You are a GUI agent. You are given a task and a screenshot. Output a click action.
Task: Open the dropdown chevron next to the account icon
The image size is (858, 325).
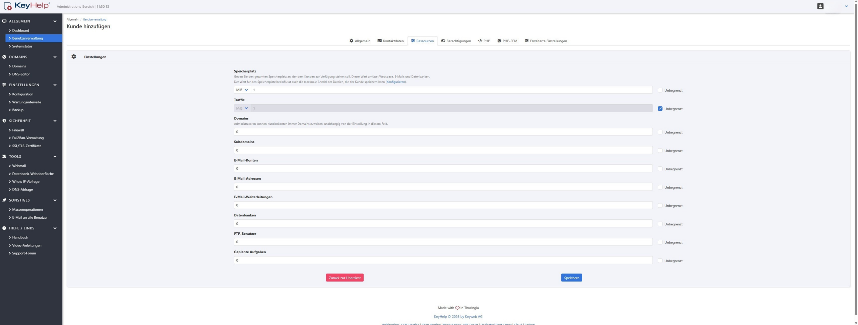click(x=846, y=6)
